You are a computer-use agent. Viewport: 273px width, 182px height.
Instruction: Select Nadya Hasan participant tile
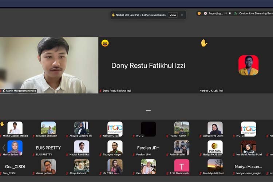[x=249, y=167]
